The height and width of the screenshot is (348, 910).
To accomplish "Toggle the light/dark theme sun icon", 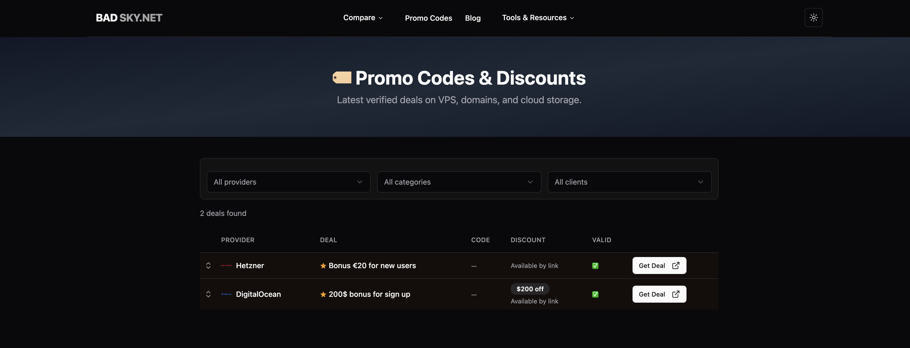I will tap(813, 18).
